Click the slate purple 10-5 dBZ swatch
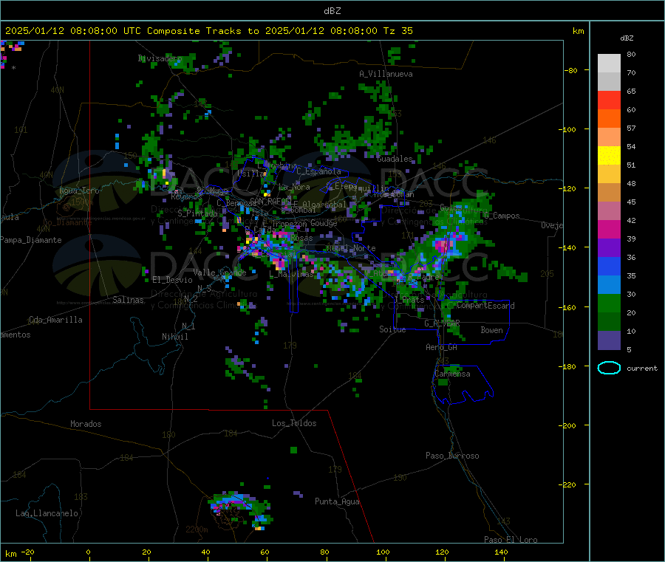 coord(609,340)
